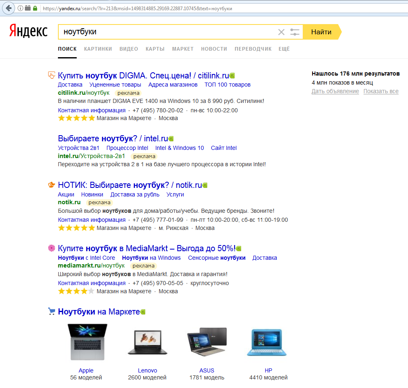Expand the Ещё menu
Image resolution: width=408 pixels, height=388 pixels.
click(x=284, y=49)
